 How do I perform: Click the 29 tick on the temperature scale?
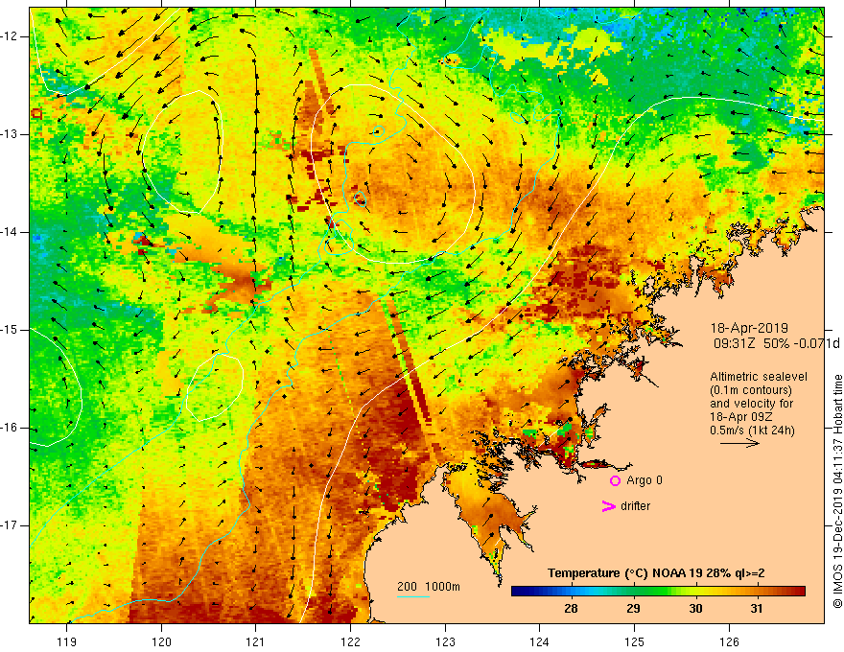coord(634,609)
